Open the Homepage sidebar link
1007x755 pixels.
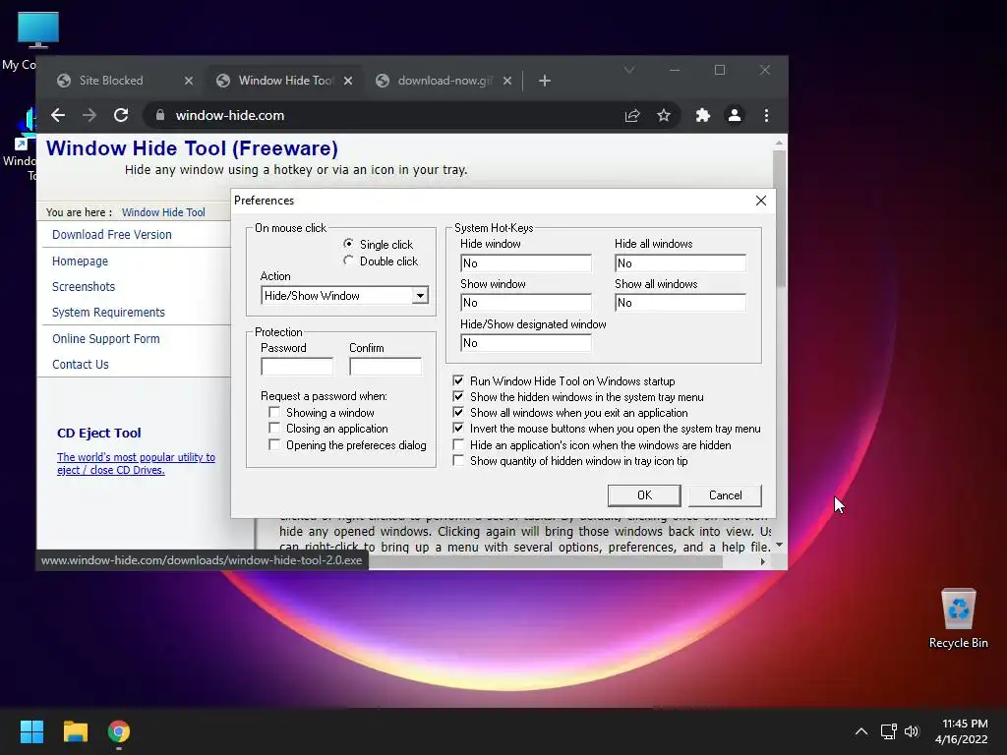coord(81,261)
